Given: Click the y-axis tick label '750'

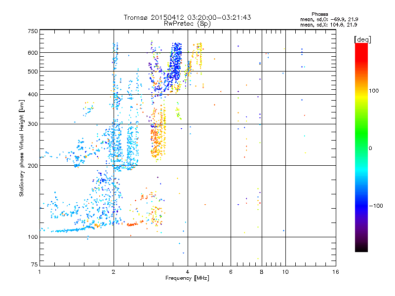Looking at the screenshot, I should (x=33, y=31).
